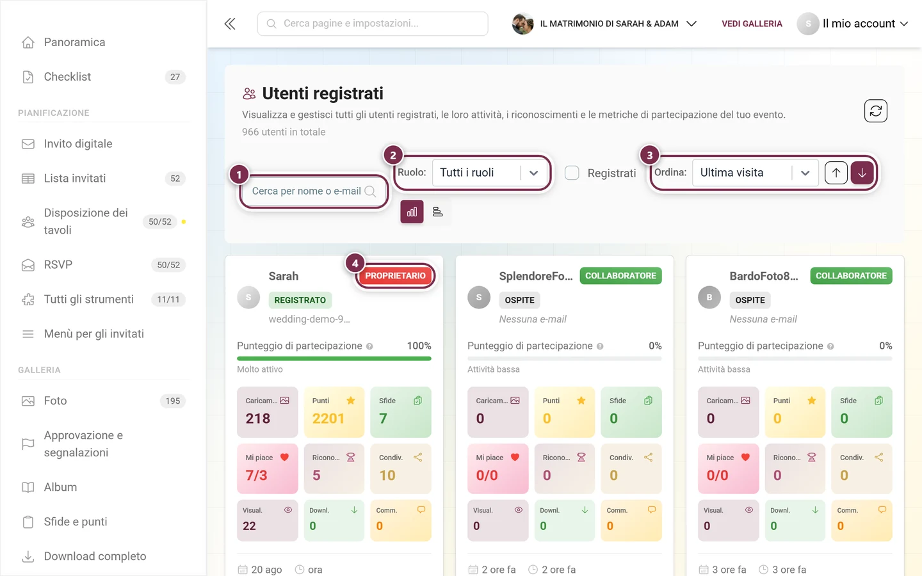
Task: Click the heart icon on Sarah's Mi piace tile
Action: click(284, 458)
